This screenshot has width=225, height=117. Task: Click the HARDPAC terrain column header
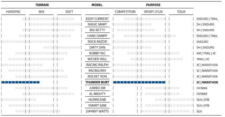pos(13,12)
